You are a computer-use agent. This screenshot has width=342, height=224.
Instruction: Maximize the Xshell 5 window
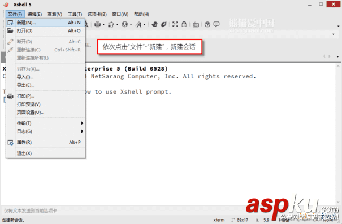pos(321,4)
